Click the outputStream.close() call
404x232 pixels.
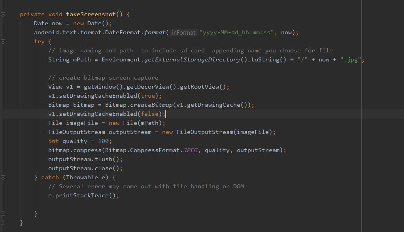[x=84, y=168]
